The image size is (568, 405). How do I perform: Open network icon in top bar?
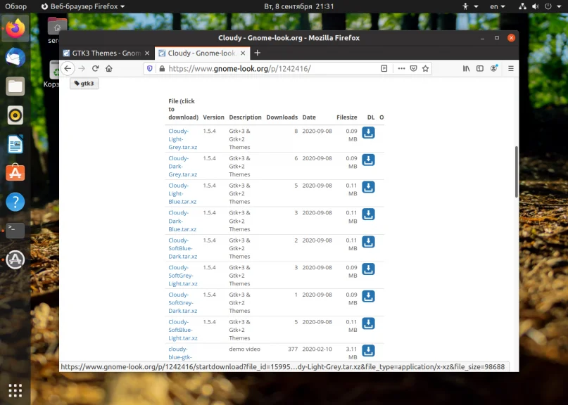coord(522,6)
